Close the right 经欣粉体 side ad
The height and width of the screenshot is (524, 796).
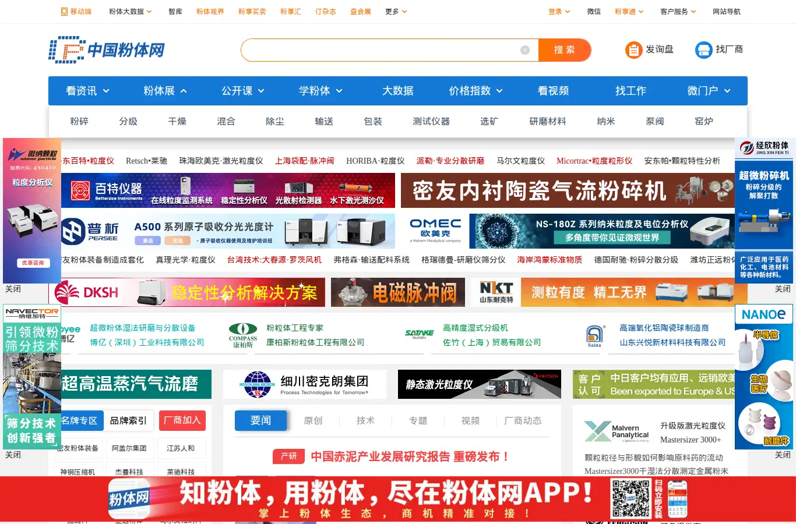[783, 289]
